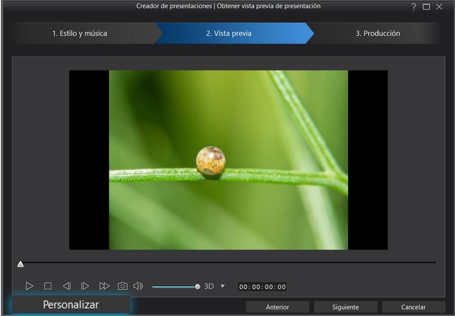Cancel the slideshow creator
Viewport: 455px width, 316px height.
click(x=413, y=307)
